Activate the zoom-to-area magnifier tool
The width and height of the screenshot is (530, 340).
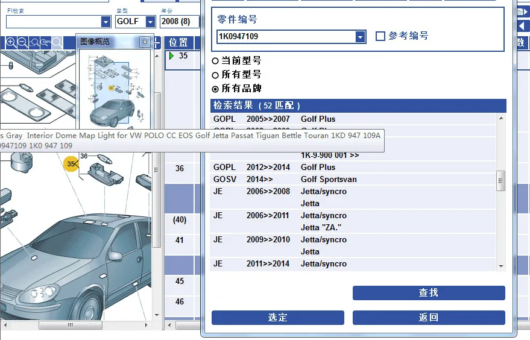click(x=34, y=43)
